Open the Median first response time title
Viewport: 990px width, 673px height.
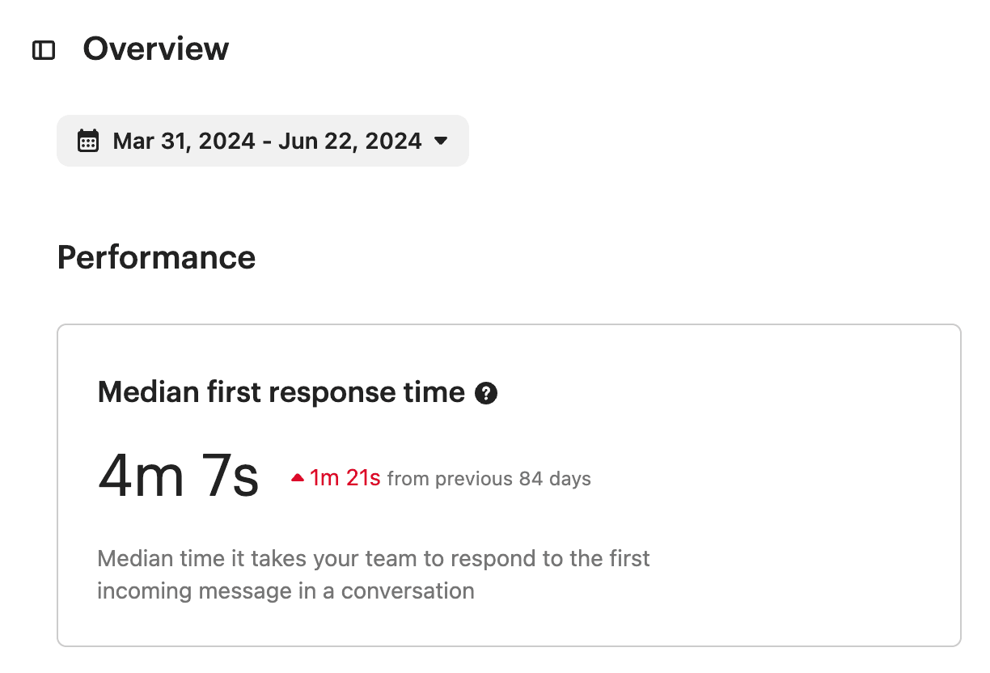[281, 393]
